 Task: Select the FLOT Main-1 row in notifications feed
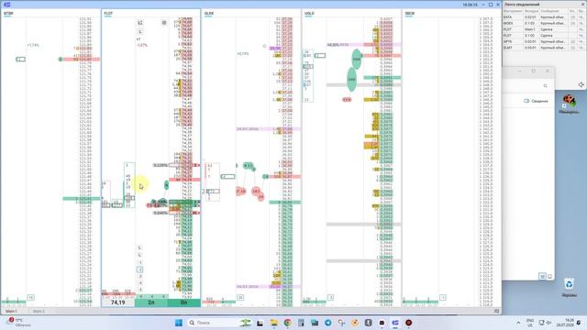544,29
